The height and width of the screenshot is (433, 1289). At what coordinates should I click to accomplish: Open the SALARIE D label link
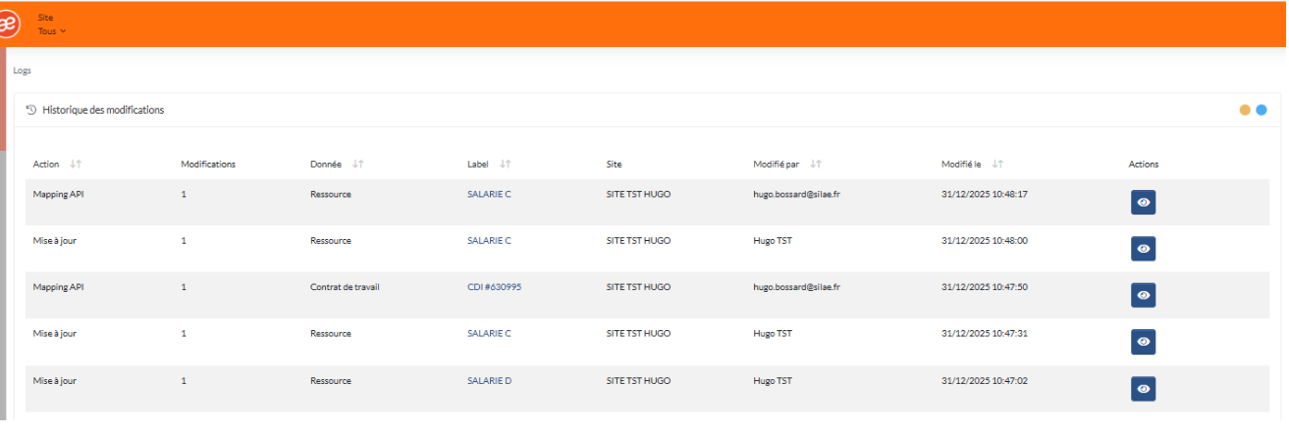pyautogui.click(x=489, y=380)
